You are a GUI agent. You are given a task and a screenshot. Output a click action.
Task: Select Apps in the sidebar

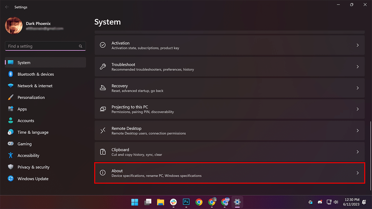[22, 109]
